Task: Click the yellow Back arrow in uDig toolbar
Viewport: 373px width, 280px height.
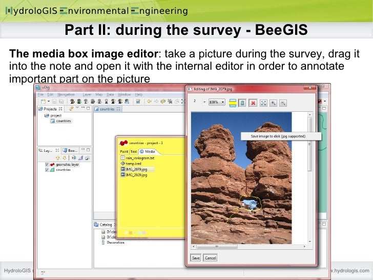Action: pyautogui.click(x=149, y=102)
